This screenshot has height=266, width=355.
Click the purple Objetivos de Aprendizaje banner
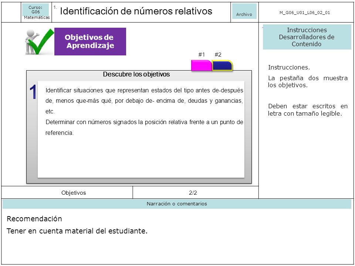(x=90, y=41)
